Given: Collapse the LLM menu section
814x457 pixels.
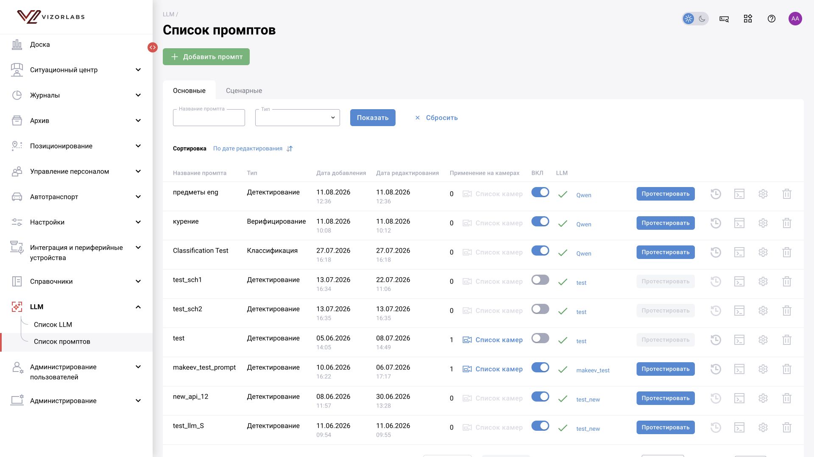Looking at the screenshot, I should tap(138, 307).
